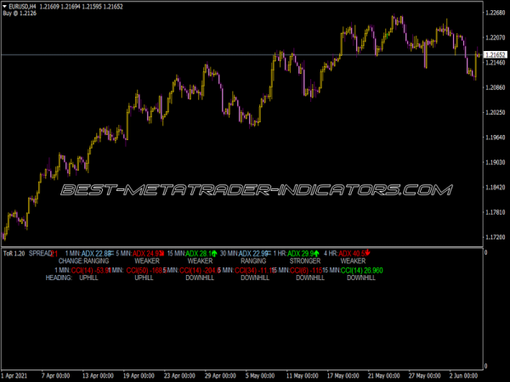Screen dimensions: 510x382
Task: Click WEAKER status under 4 HR ADX
Action: tap(353, 261)
